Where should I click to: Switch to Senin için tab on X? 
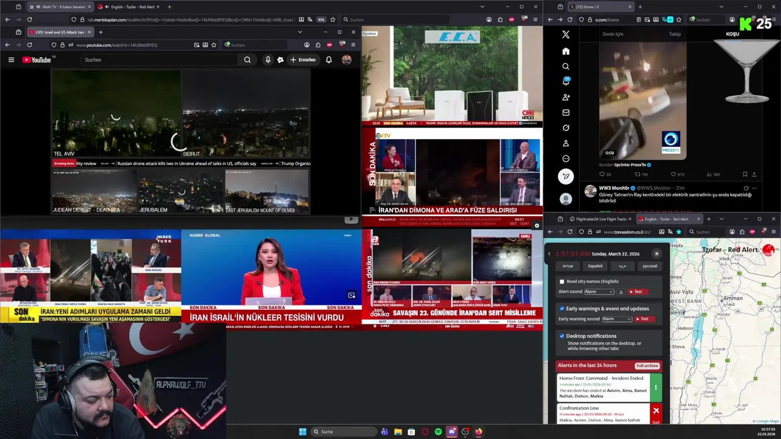point(613,34)
